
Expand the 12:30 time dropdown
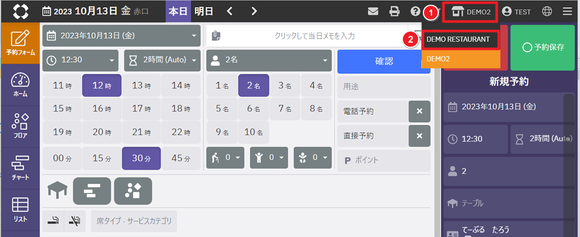click(x=81, y=60)
